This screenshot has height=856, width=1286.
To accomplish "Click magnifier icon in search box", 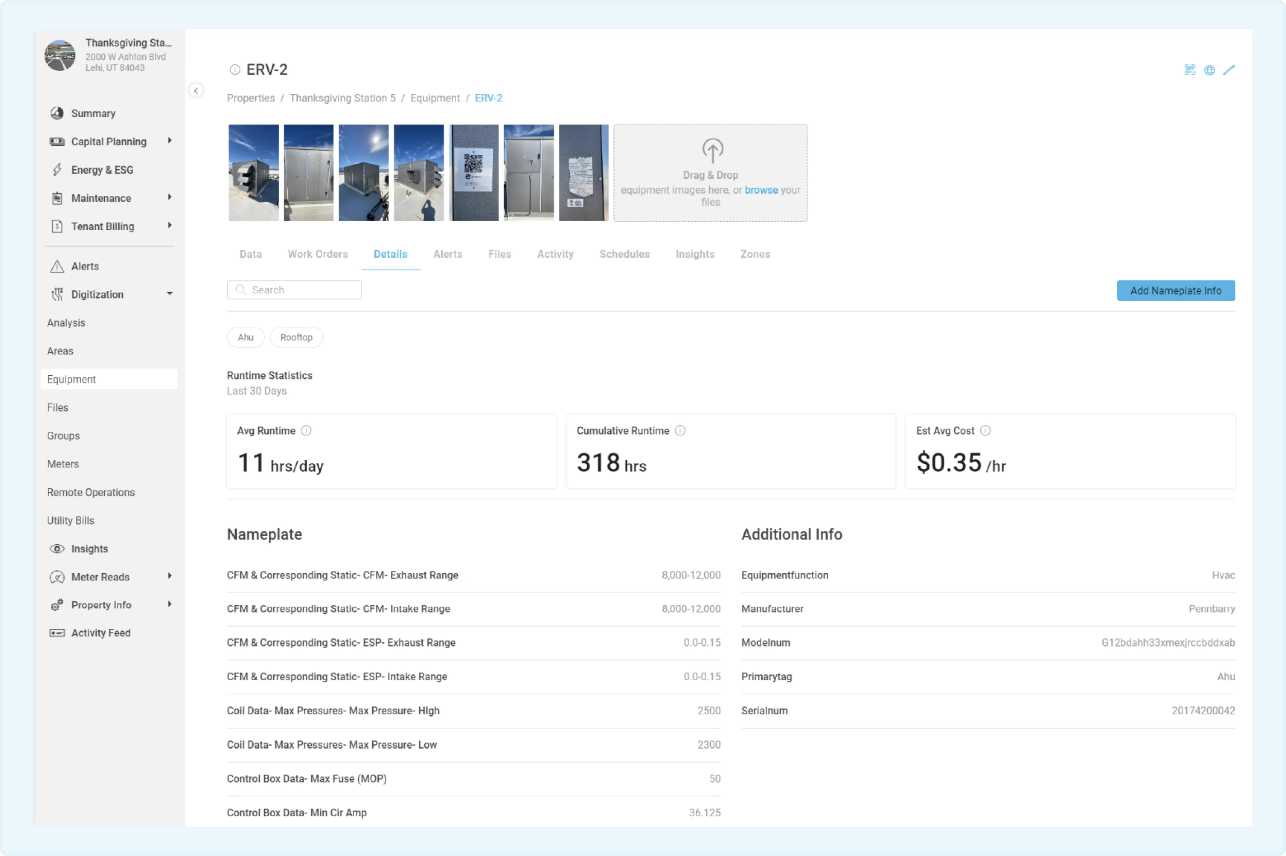I will [x=240, y=289].
